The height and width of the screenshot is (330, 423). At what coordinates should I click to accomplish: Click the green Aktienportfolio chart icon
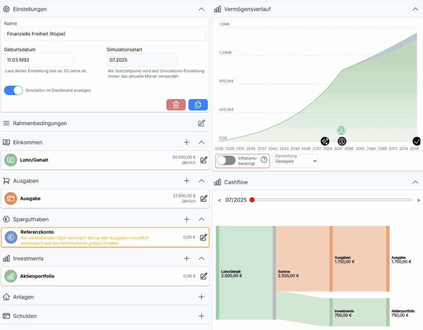(x=11, y=276)
